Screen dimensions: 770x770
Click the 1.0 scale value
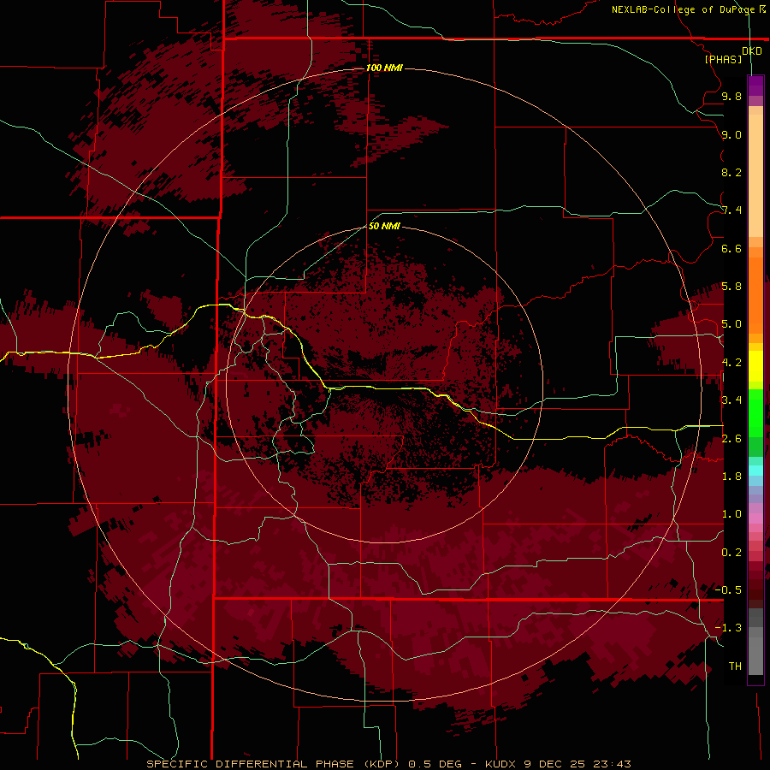pyautogui.click(x=731, y=514)
